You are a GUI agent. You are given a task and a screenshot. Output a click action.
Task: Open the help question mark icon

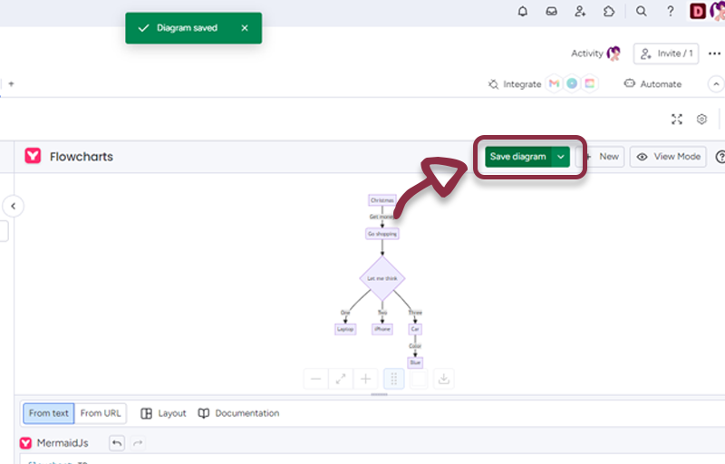coord(670,12)
